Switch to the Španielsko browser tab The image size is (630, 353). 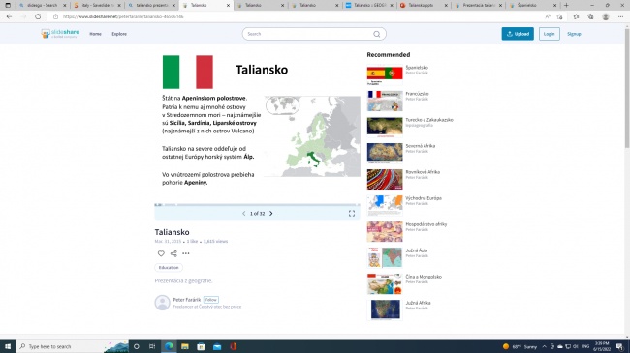point(532,5)
